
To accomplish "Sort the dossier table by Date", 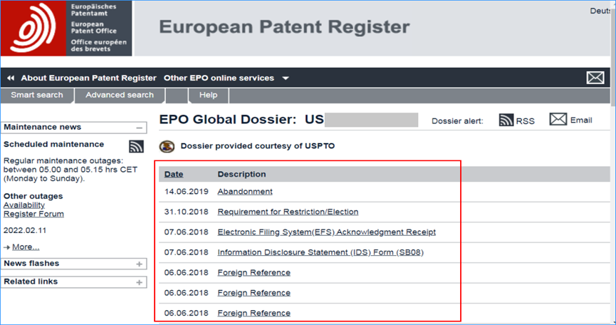I will [174, 174].
